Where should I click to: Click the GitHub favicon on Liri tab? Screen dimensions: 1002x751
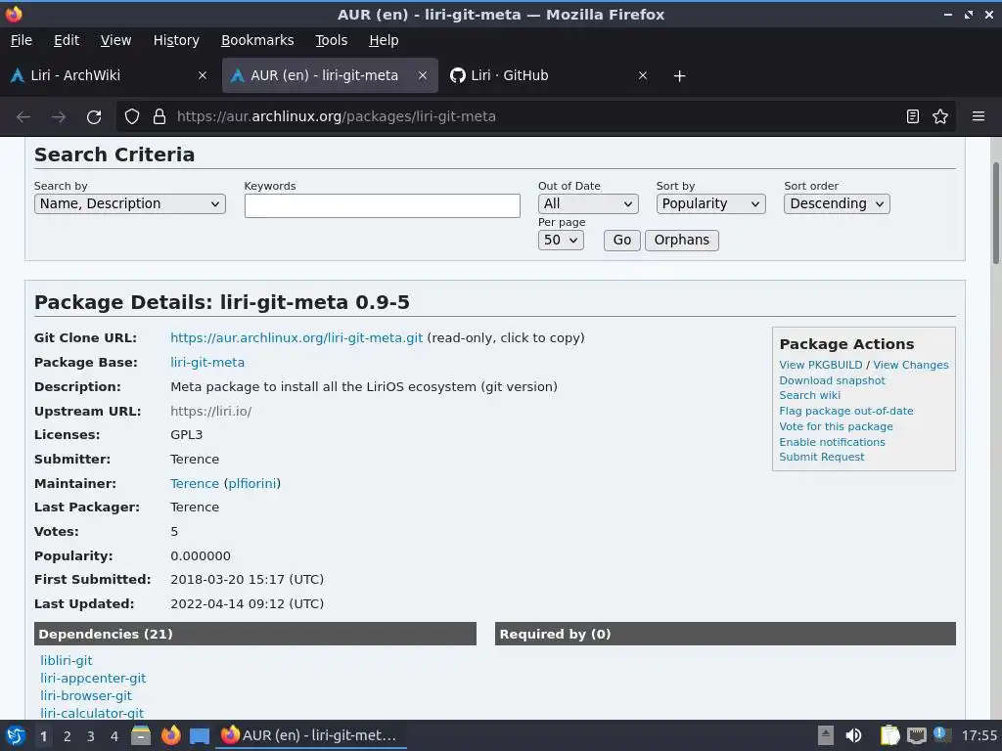coord(458,75)
